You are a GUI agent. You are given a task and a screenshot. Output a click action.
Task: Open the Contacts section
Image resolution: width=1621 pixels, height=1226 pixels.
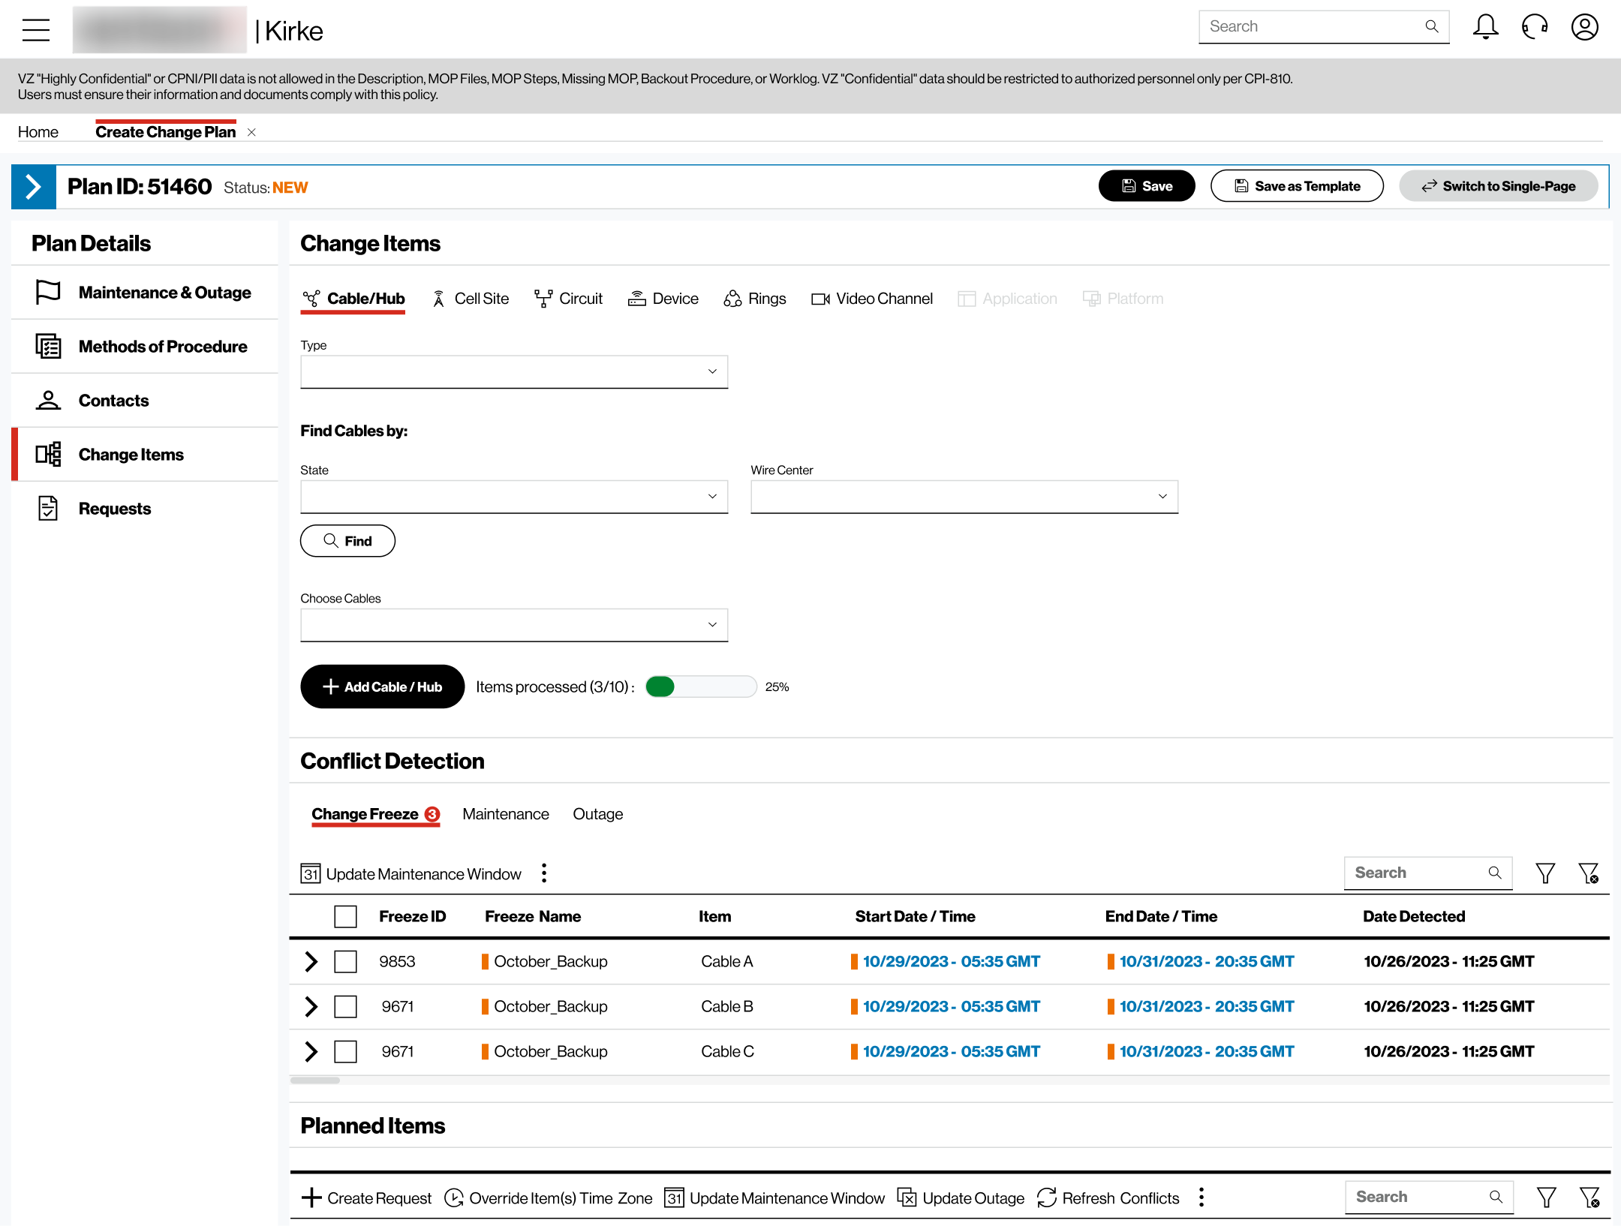146,400
